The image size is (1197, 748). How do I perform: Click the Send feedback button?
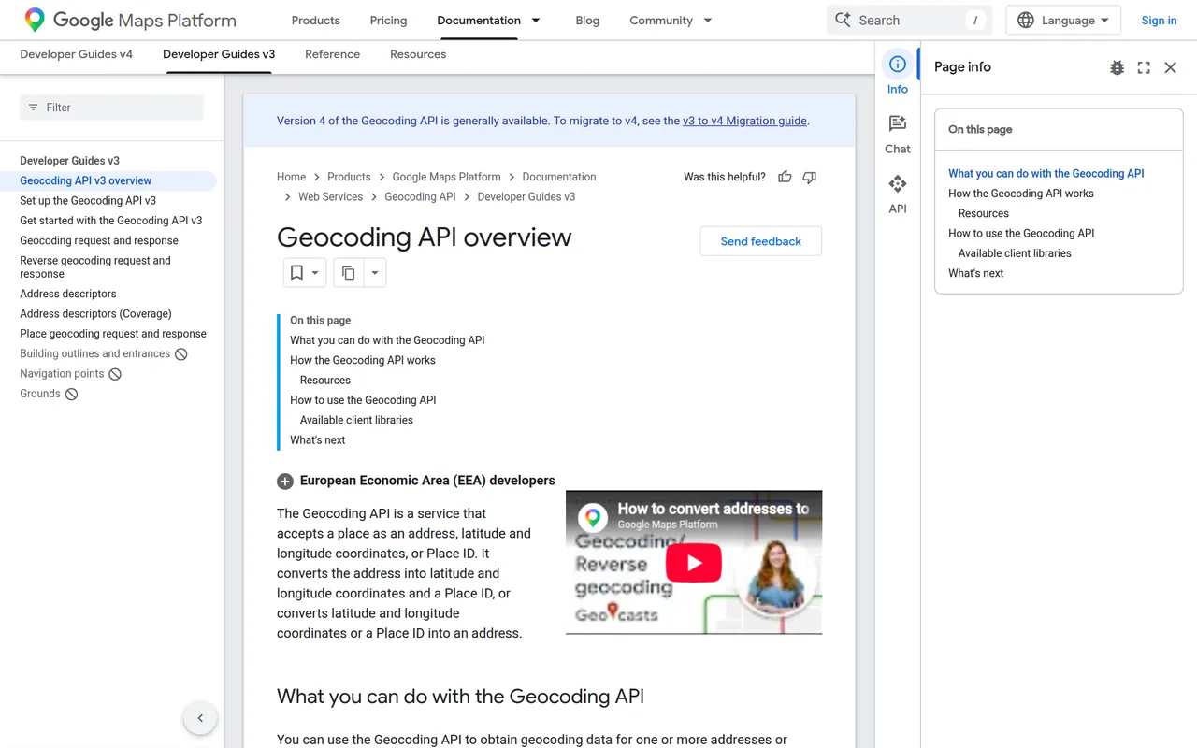coord(761,241)
